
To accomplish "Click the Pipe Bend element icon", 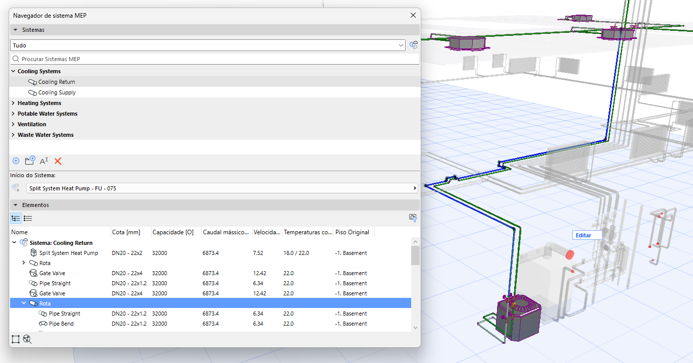I will [43, 324].
